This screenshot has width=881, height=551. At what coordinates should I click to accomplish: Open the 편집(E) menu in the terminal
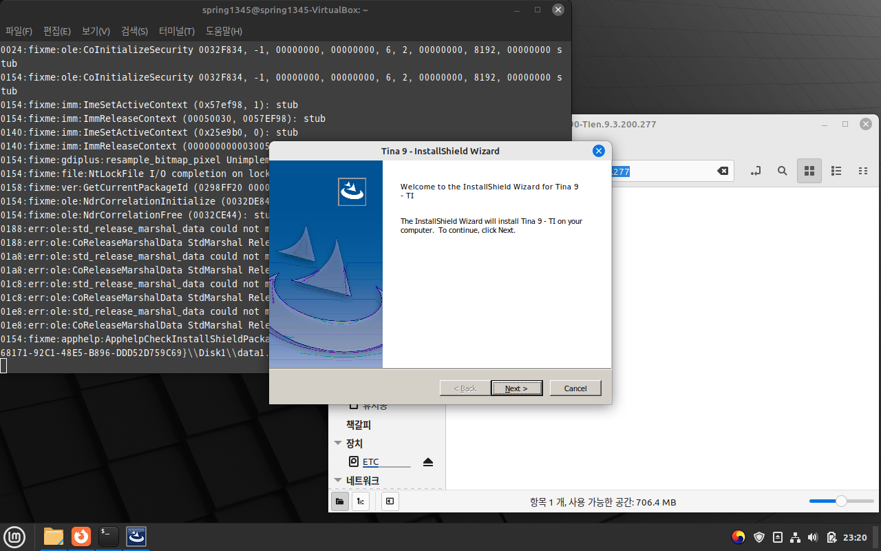point(57,31)
